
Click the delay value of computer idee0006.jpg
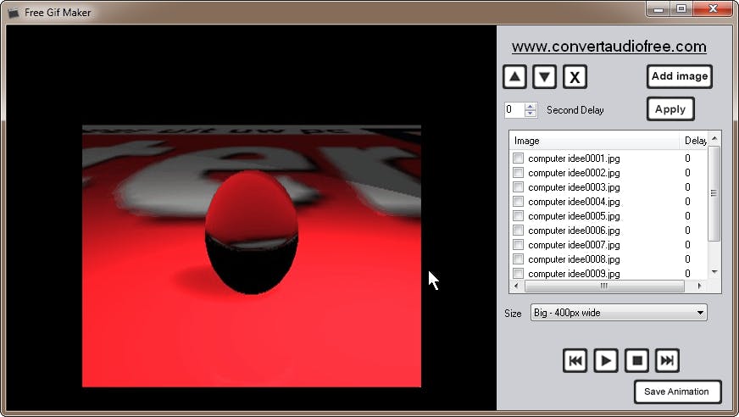pyautogui.click(x=687, y=231)
